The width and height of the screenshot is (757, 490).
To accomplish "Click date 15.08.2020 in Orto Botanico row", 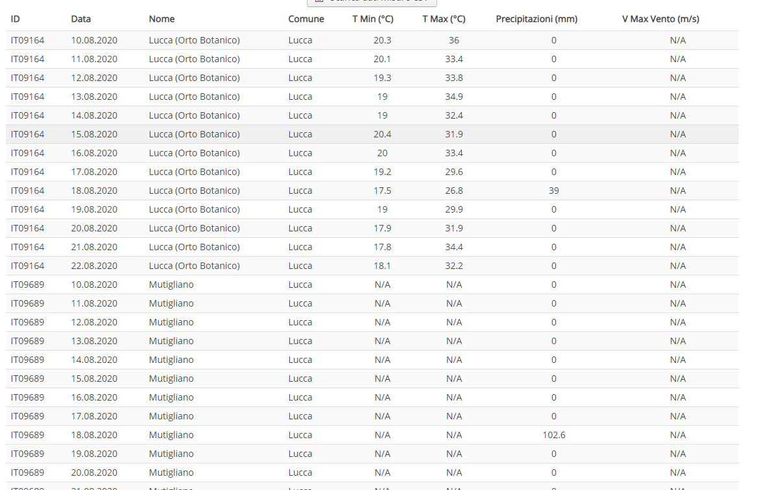I will 94,134.
